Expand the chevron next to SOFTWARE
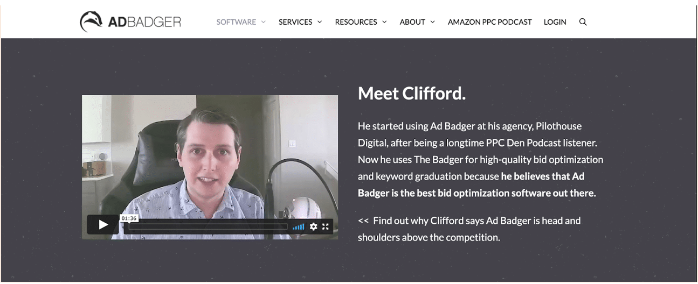The width and height of the screenshot is (698, 284). 264,22
